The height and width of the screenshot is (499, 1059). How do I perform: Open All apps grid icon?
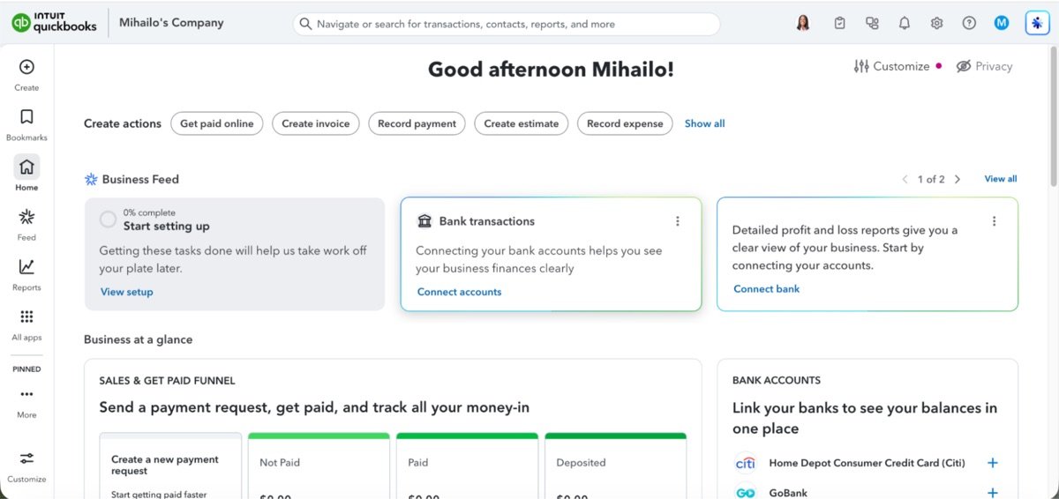pos(26,317)
